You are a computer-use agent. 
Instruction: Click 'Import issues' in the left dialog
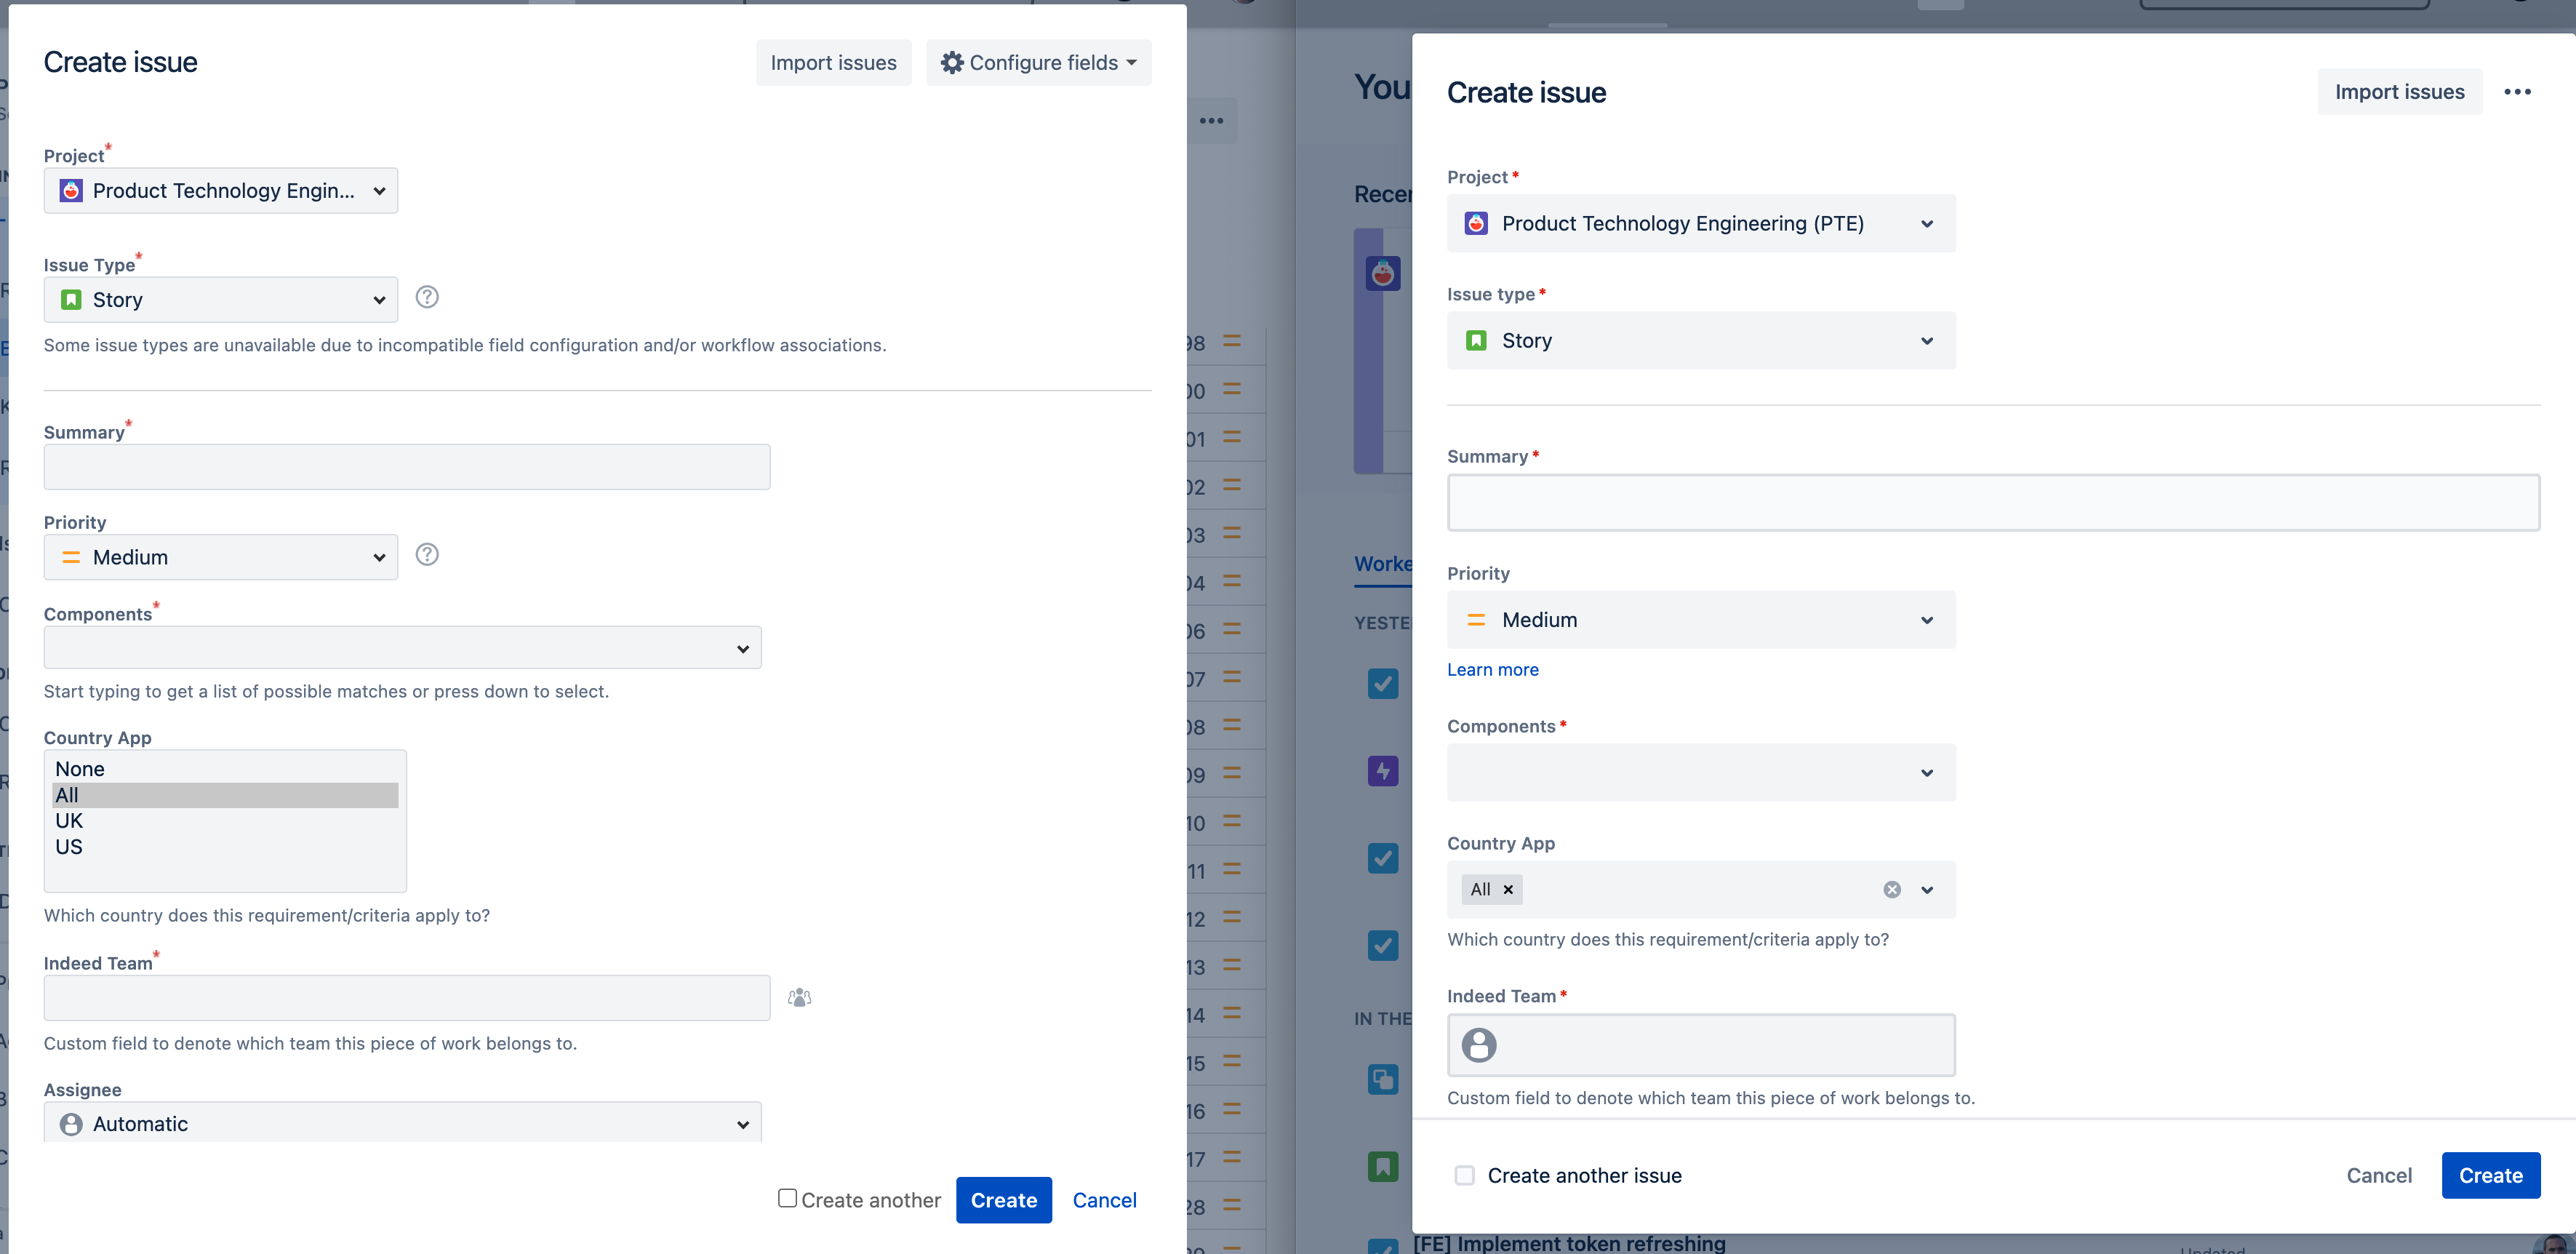click(x=834, y=62)
